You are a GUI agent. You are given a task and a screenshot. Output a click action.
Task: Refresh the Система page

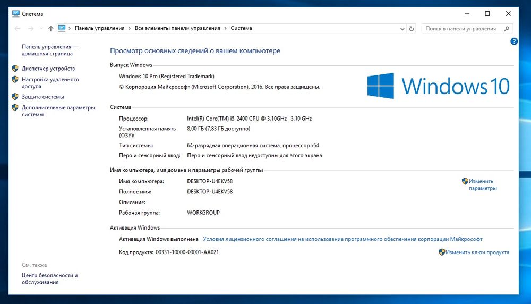pyautogui.click(x=412, y=29)
